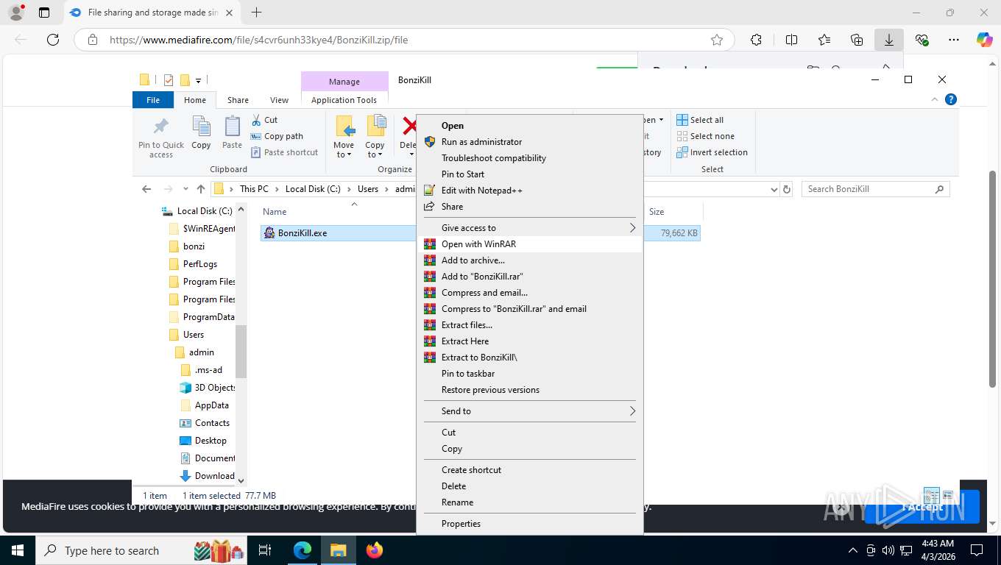The width and height of the screenshot is (1001, 565).
Task: Switch to details view icon
Action: [x=932, y=495]
